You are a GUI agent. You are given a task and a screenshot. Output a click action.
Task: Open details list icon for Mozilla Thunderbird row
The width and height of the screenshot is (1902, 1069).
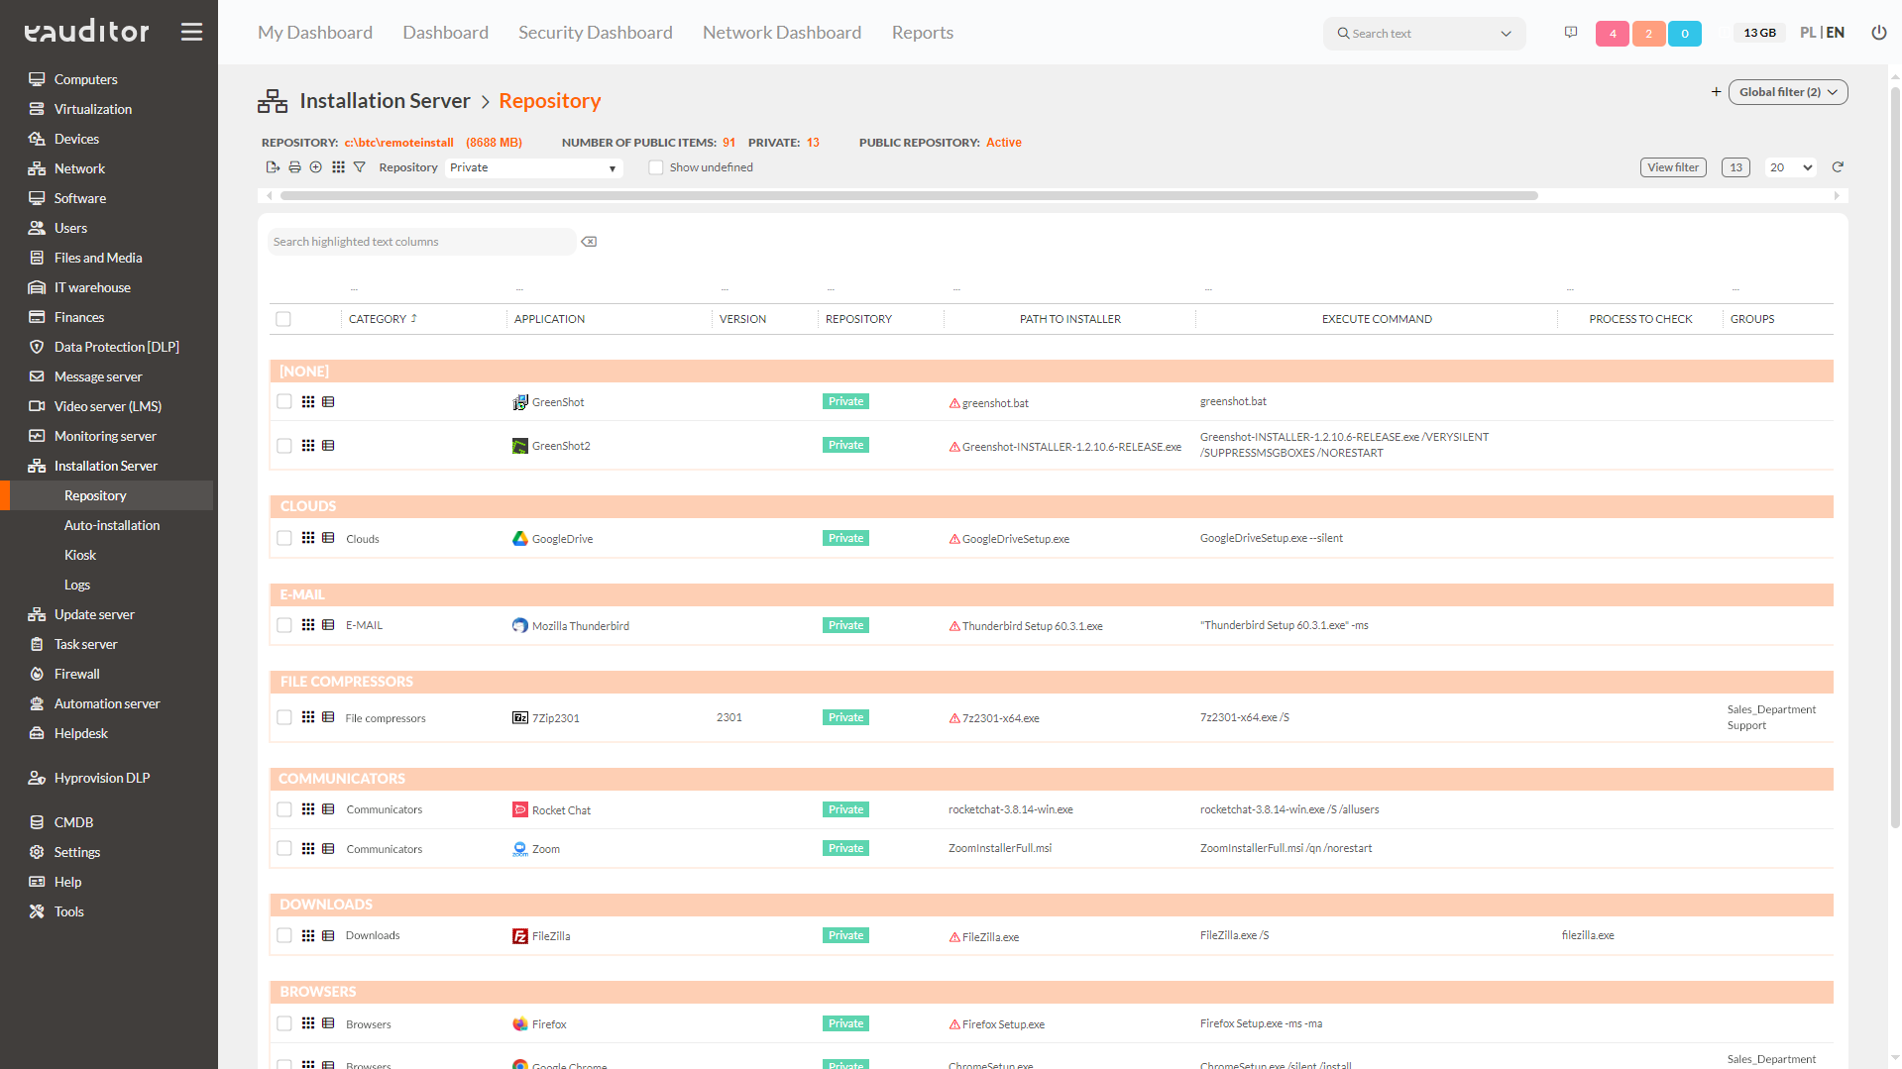328,625
